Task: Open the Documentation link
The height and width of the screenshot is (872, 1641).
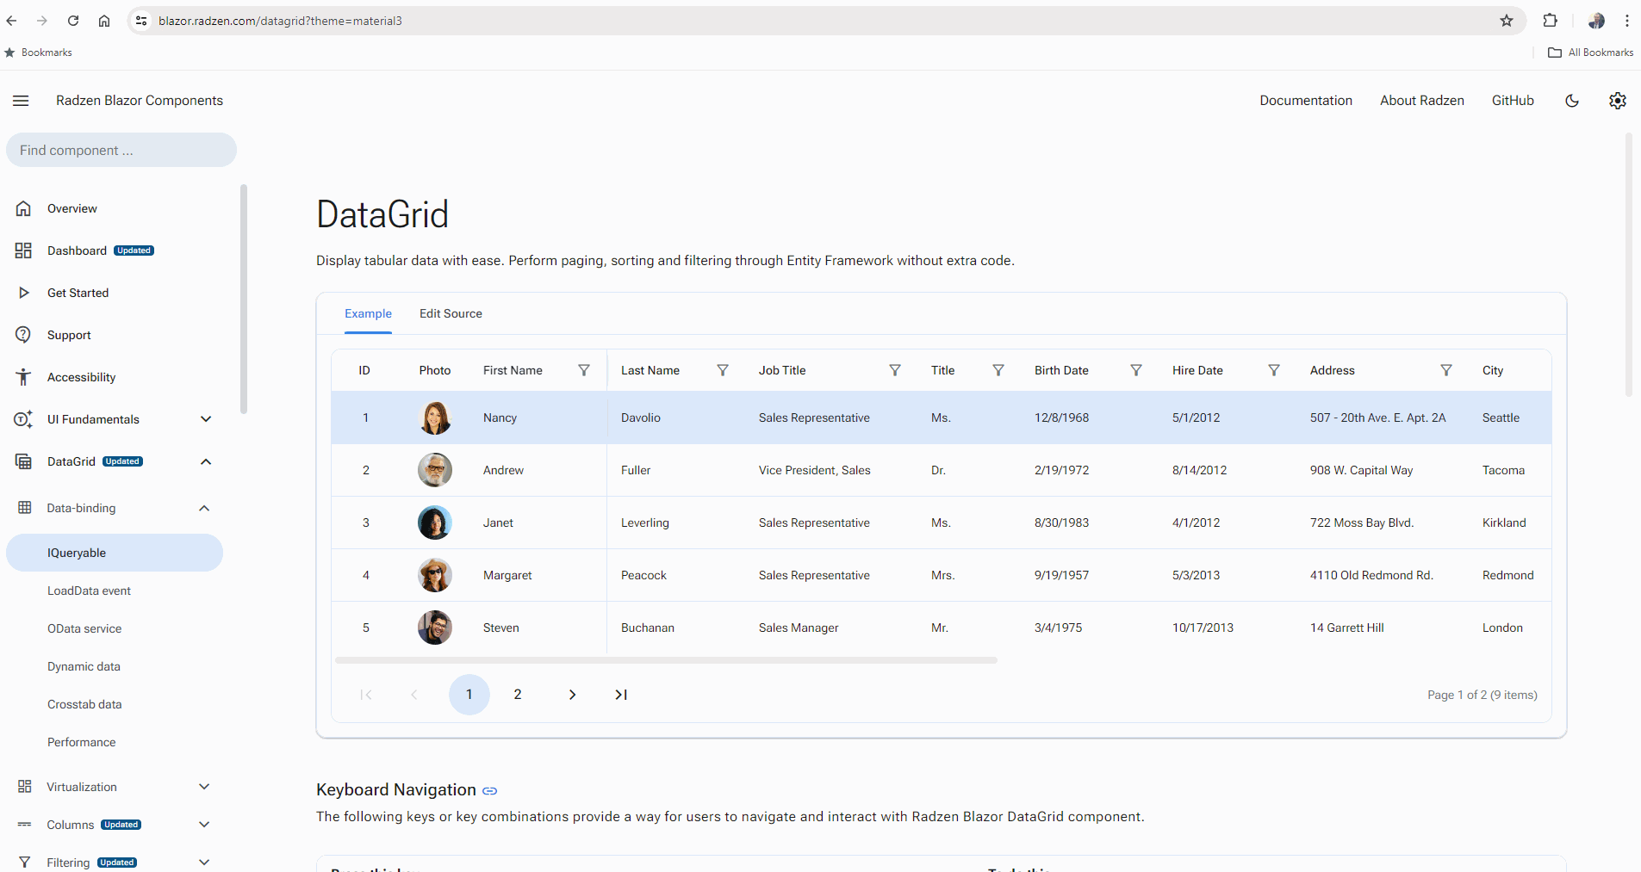Action: click(x=1305, y=101)
